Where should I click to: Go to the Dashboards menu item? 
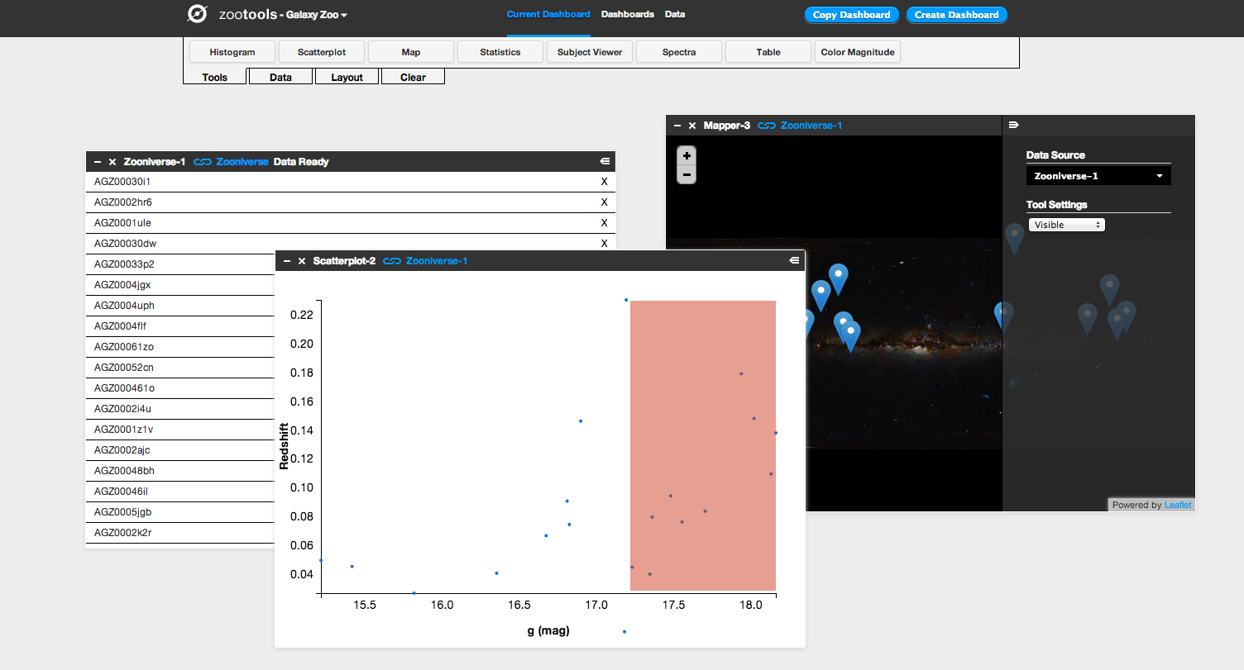pos(627,14)
